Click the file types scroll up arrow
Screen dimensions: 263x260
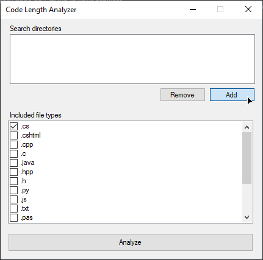pos(247,127)
